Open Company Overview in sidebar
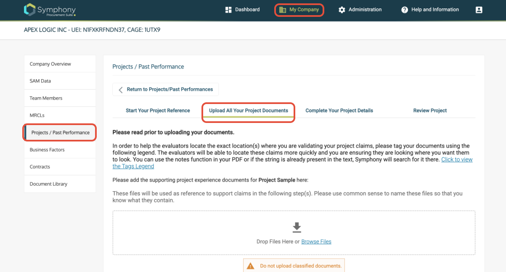Viewport: 506px width, 272px height. pyautogui.click(x=60, y=64)
